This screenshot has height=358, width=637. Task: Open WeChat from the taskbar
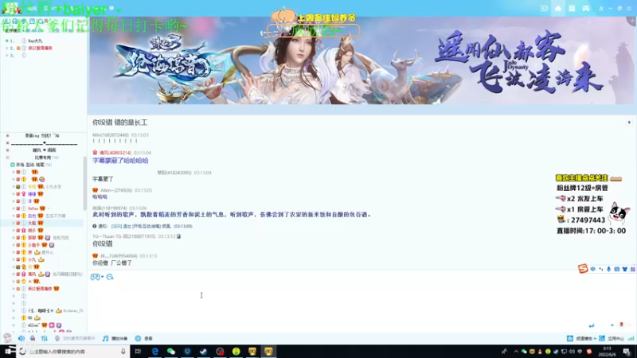pos(171,352)
